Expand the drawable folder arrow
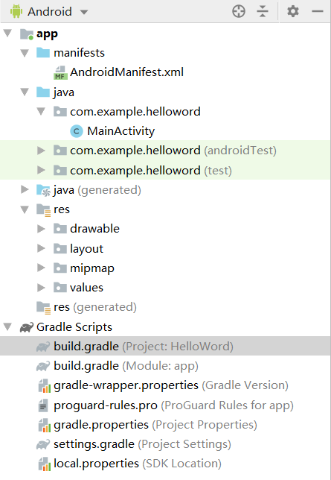 click(41, 229)
